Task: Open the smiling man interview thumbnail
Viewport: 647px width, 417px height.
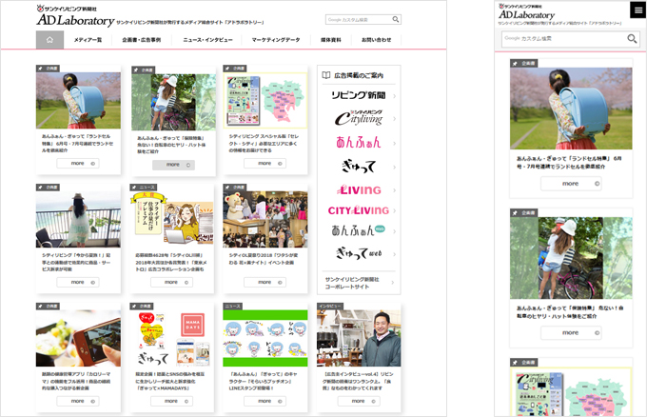Action: pos(359,338)
